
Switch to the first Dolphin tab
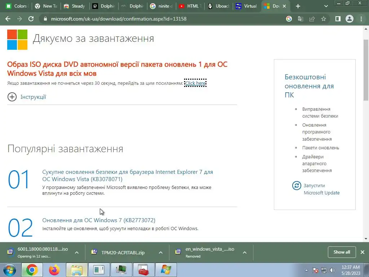click(104, 6)
